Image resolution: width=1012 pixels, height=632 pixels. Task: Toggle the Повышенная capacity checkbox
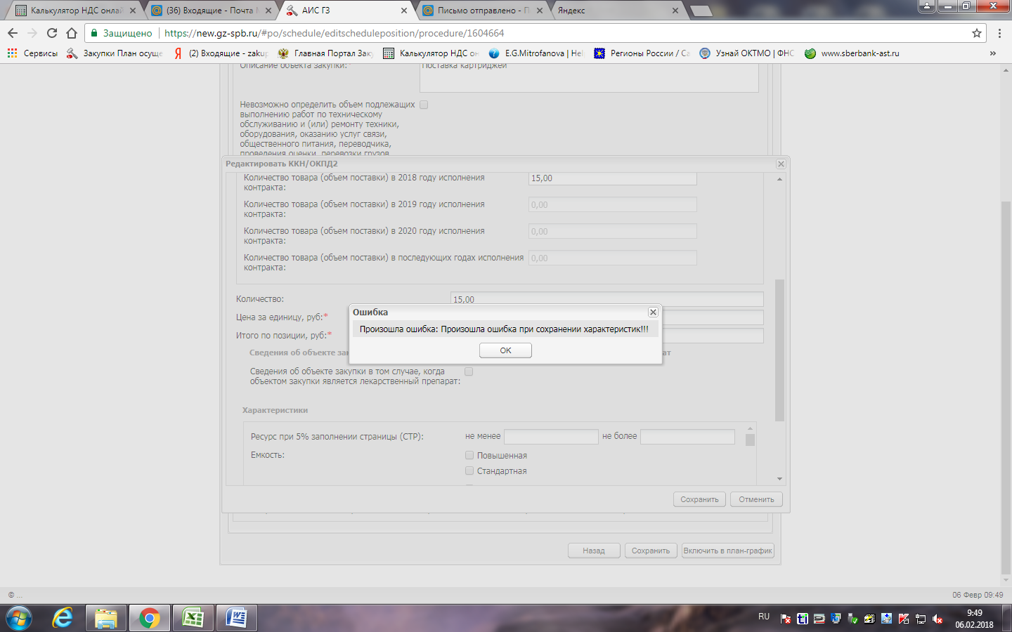tap(469, 455)
